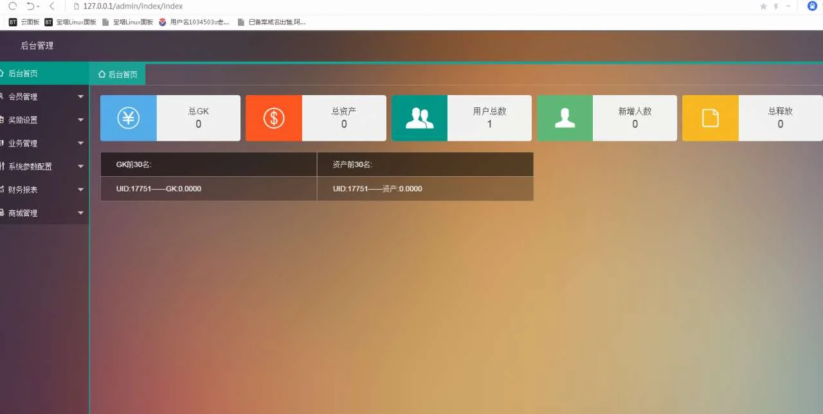Switch to the 后台首页 tab
The width and height of the screenshot is (823, 414).
click(118, 75)
